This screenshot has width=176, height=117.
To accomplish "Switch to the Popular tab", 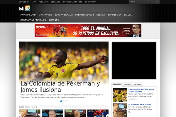I will point(127,84).
